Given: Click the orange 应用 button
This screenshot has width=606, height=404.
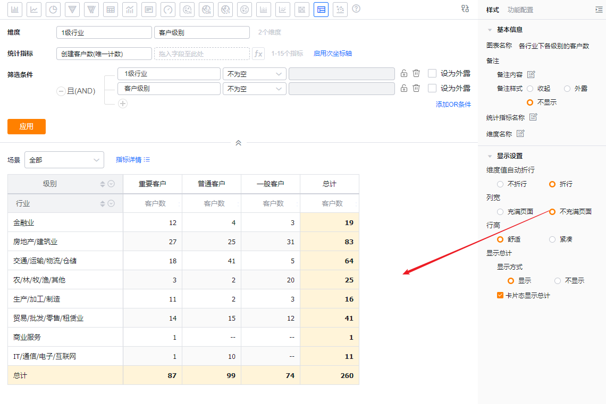Looking at the screenshot, I should point(27,126).
